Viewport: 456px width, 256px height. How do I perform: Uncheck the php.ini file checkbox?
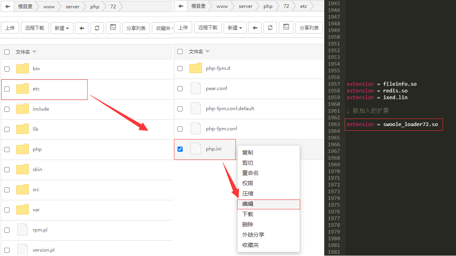pyautogui.click(x=180, y=149)
